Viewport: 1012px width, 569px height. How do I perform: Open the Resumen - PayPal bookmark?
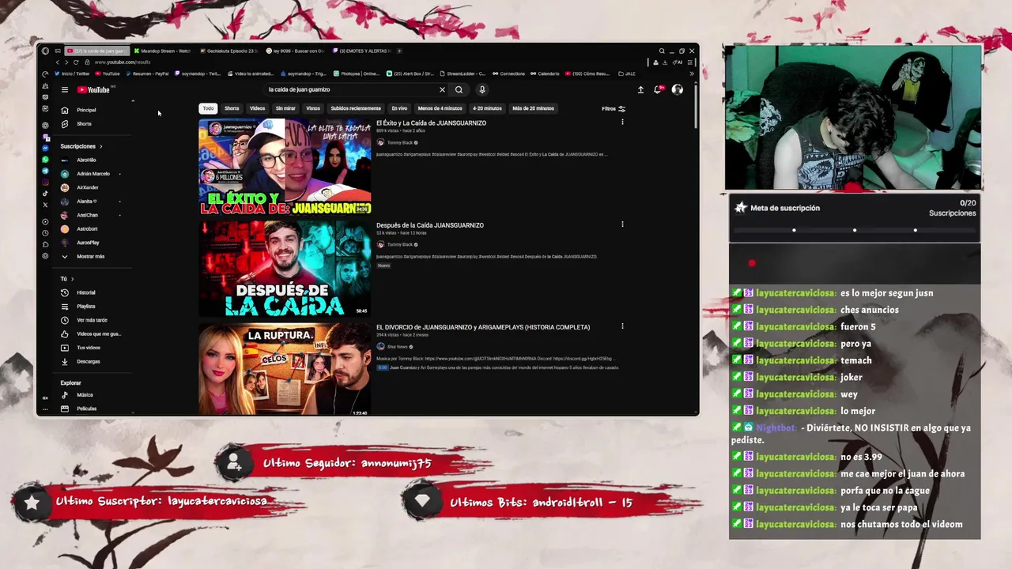147,73
